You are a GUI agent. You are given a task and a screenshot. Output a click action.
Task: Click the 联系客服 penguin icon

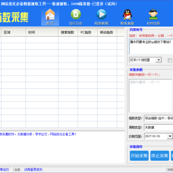point(127,17)
